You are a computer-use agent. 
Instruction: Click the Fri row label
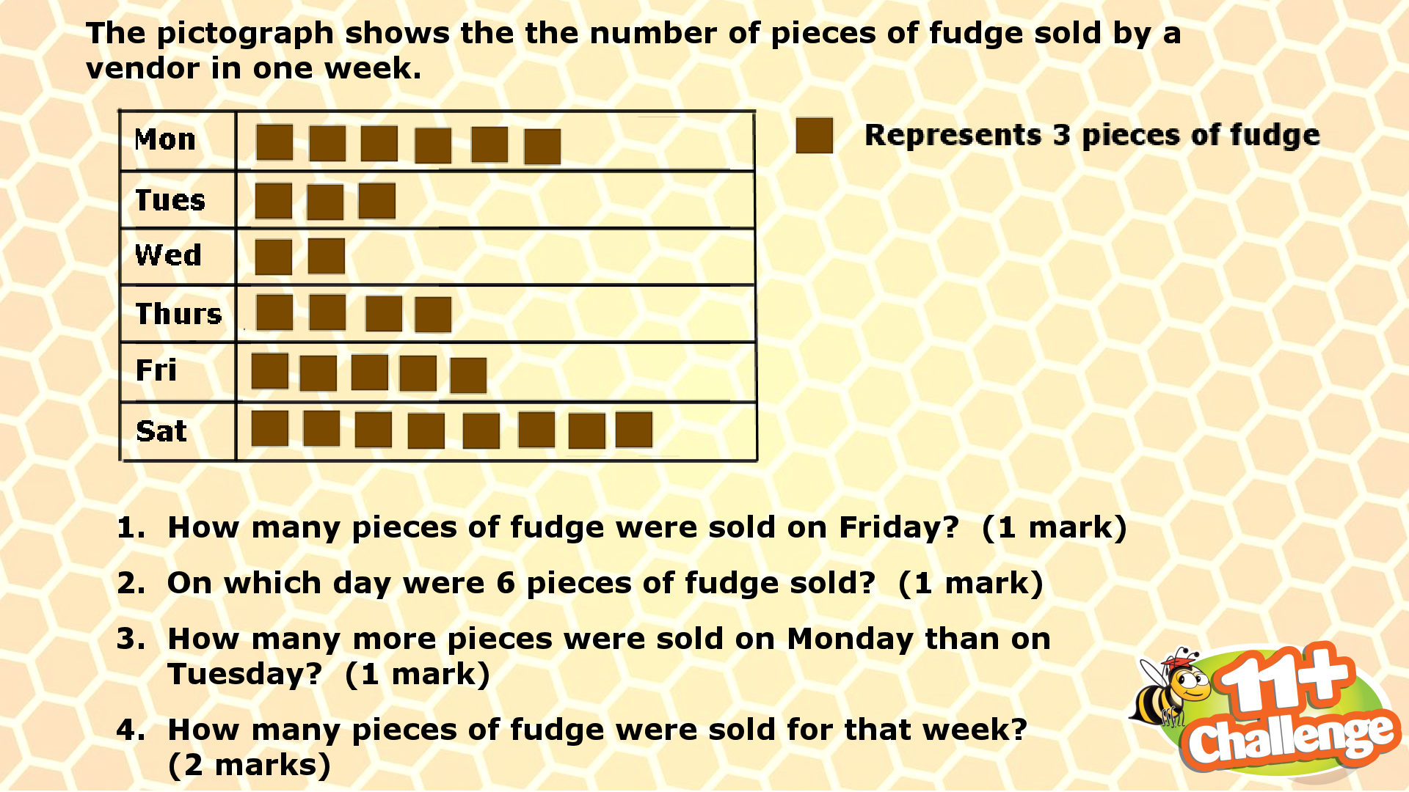pyautogui.click(x=156, y=370)
